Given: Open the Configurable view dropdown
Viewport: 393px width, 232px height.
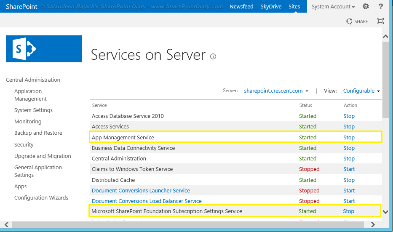Looking at the screenshot, I should click(361, 91).
